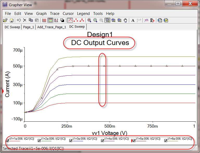
Task: Select the Pan hand tool
Action: pyautogui.click(x=125, y=20)
